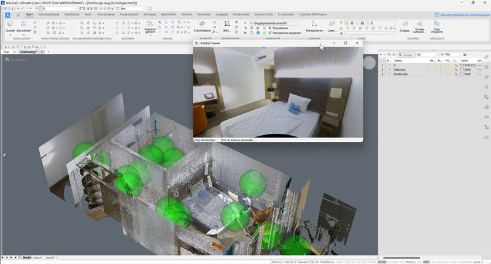Click the fx parameters icon in right sidebar
The width and height of the screenshot is (491, 264).
coord(486,117)
